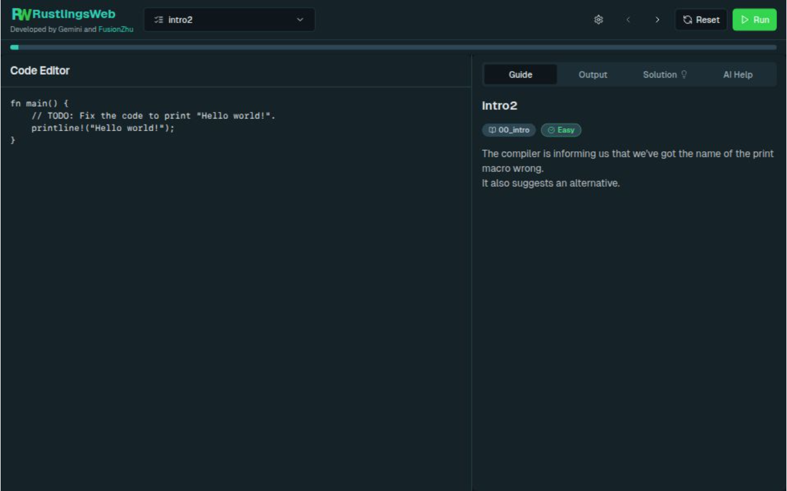
Task: Expand the intro2 exercise dropdown
Action: coord(229,20)
